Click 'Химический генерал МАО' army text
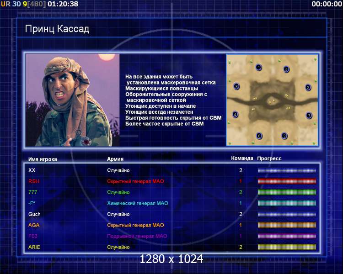 138,203
